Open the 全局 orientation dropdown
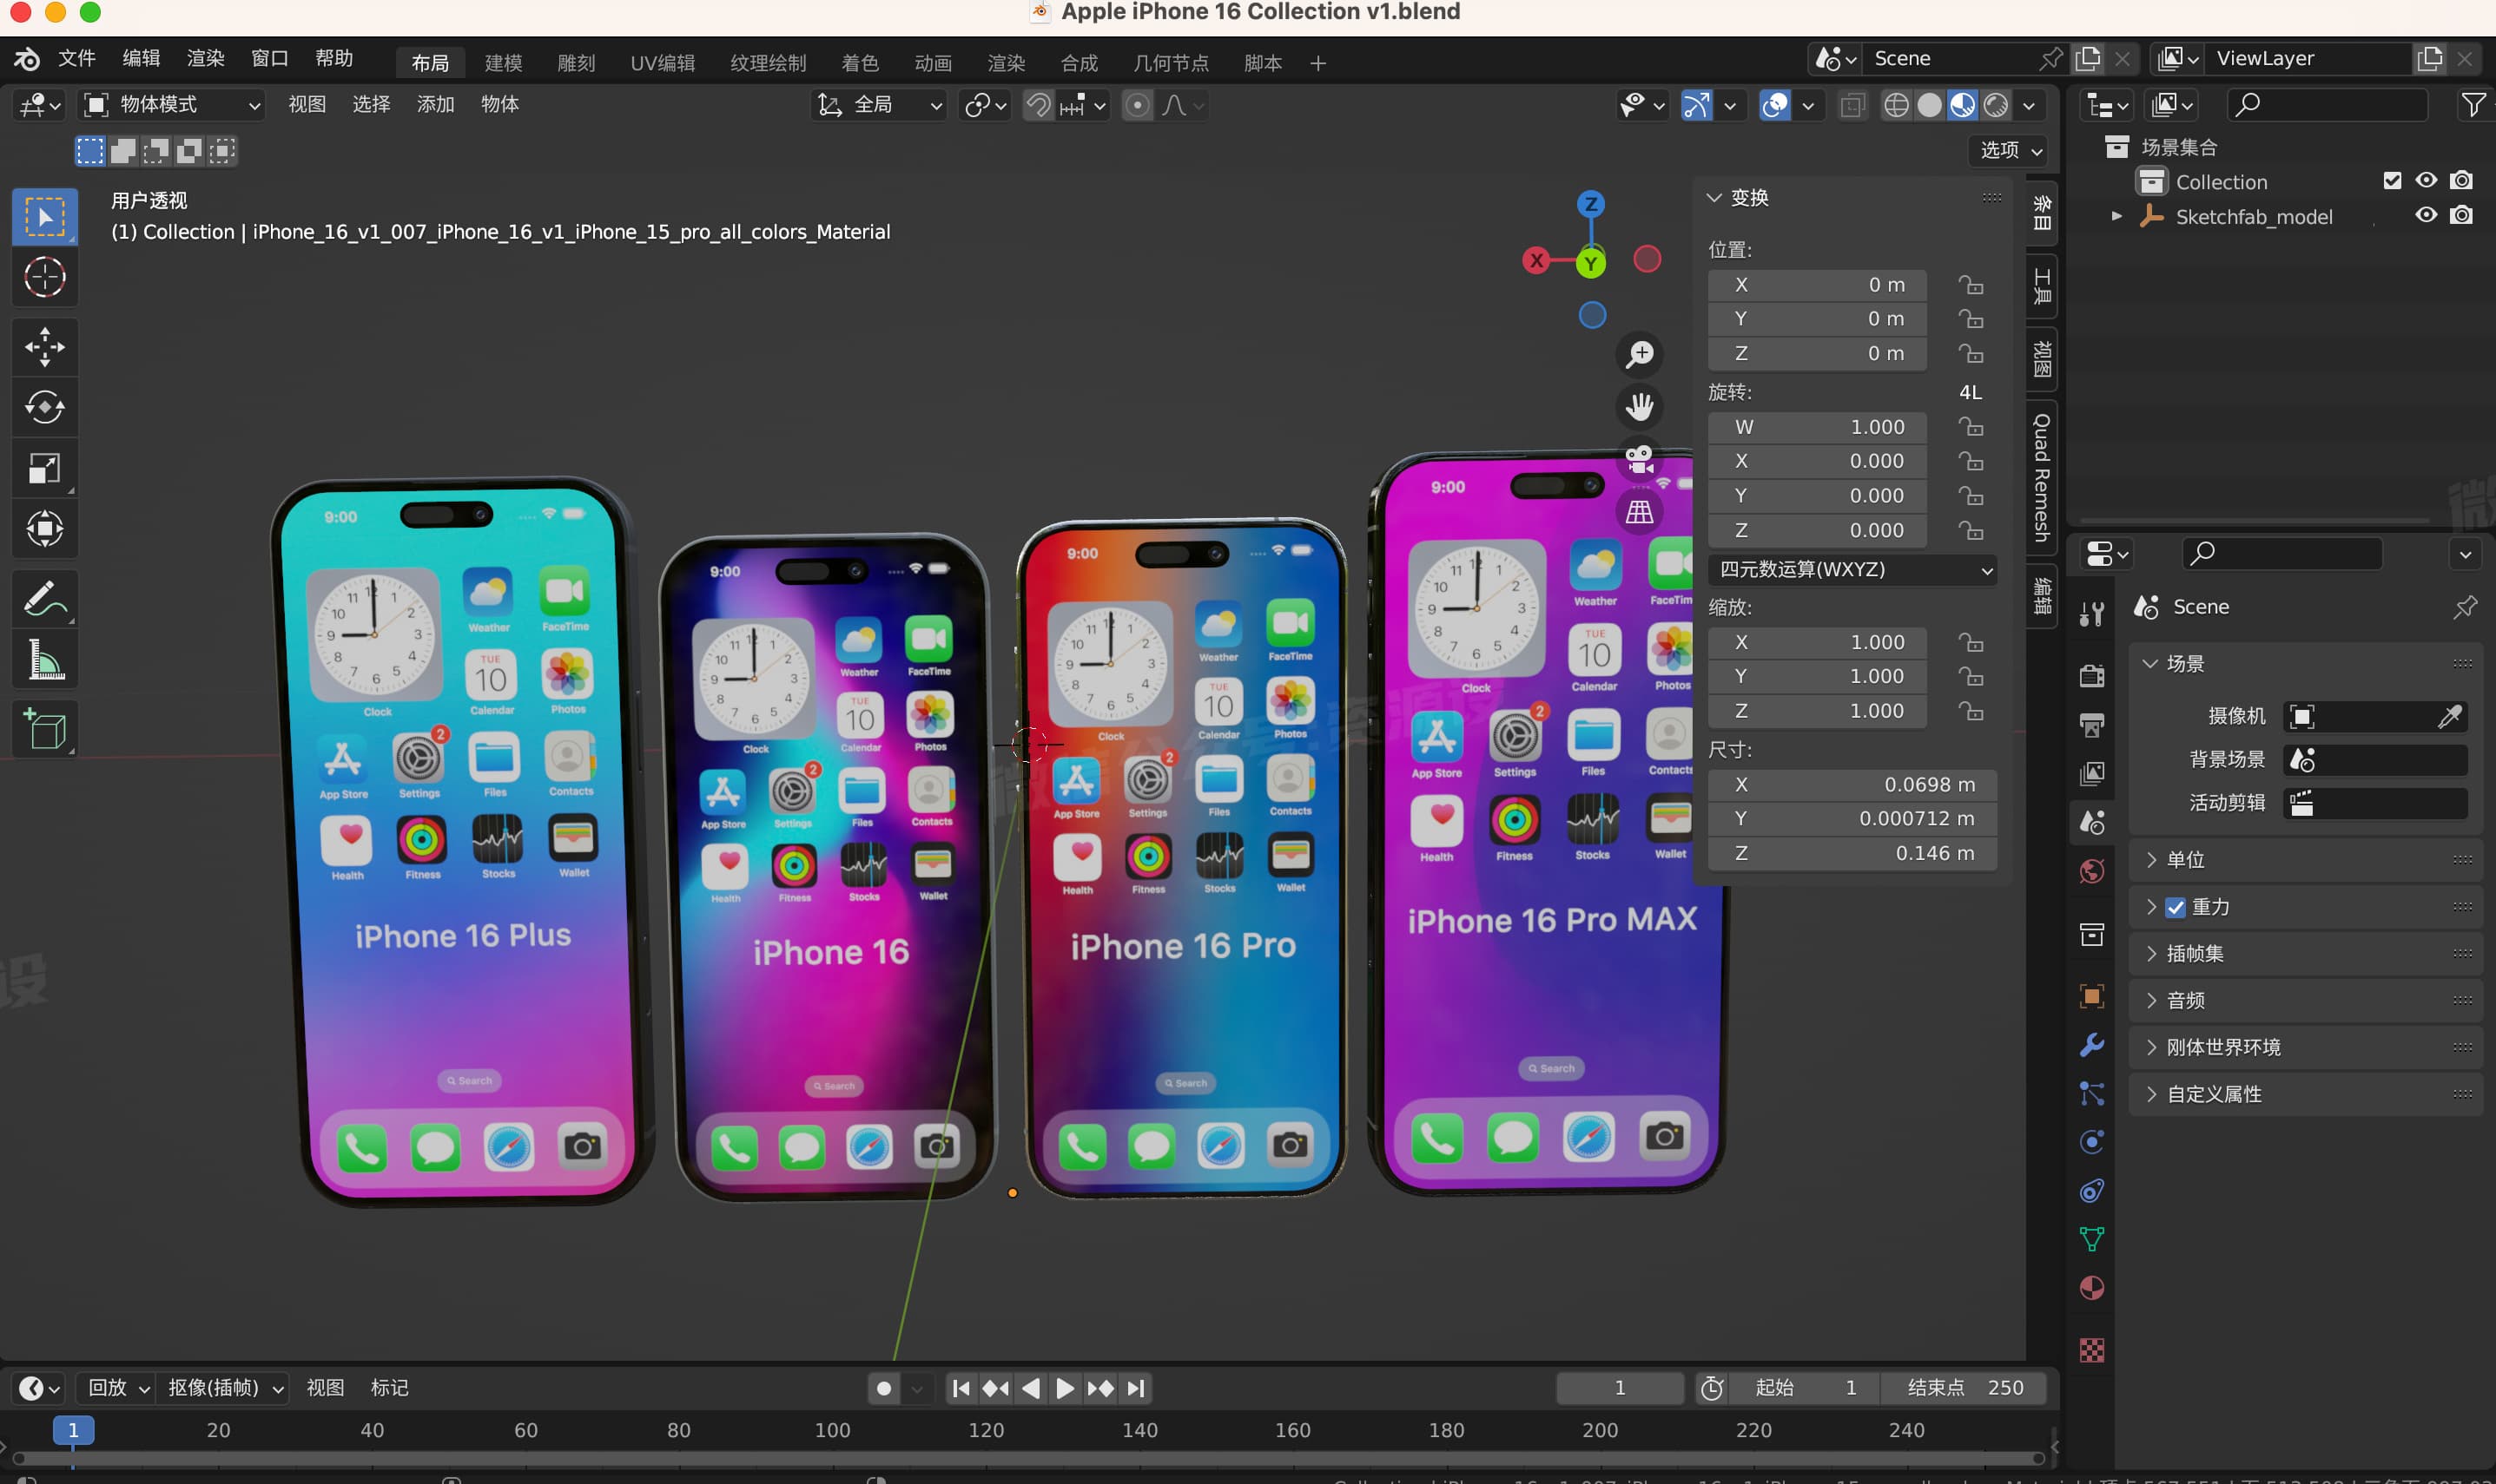Image resolution: width=2496 pixels, height=1484 pixels. 878,105
